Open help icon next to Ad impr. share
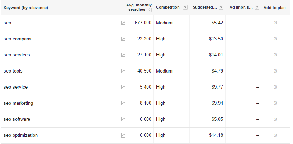This screenshot has width=293, height=144. [x=257, y=8]
